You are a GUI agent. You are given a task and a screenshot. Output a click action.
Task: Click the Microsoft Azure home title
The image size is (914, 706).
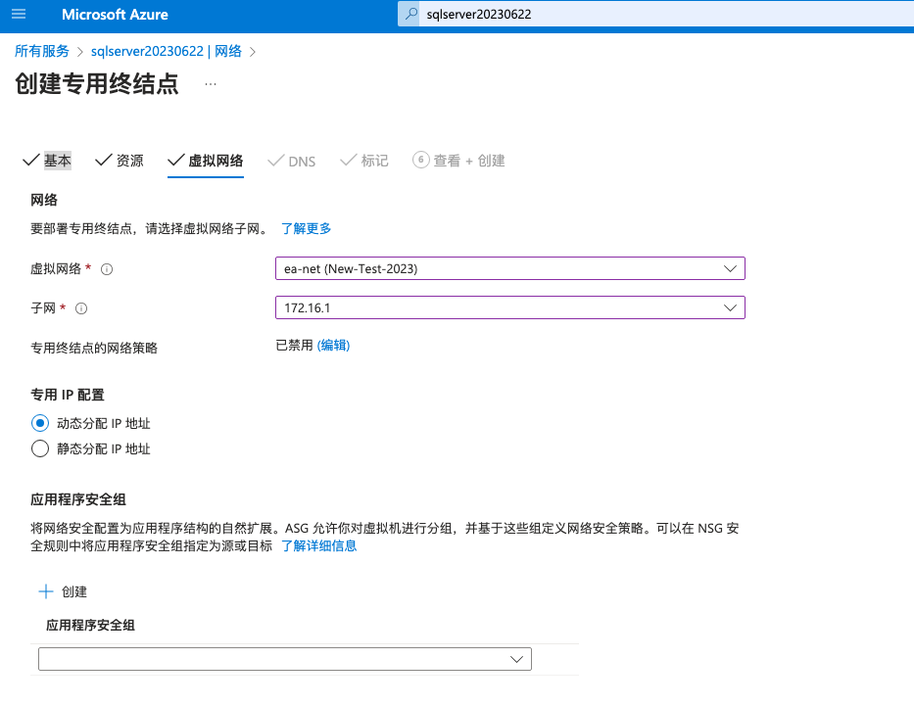coord(115,15)
